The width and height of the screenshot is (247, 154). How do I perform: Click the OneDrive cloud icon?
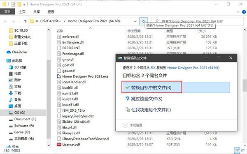[x=9, y=52]
